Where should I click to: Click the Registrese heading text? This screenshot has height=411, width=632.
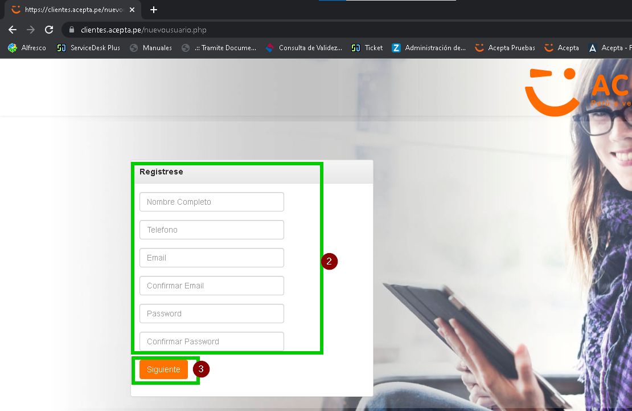(161, 172)
